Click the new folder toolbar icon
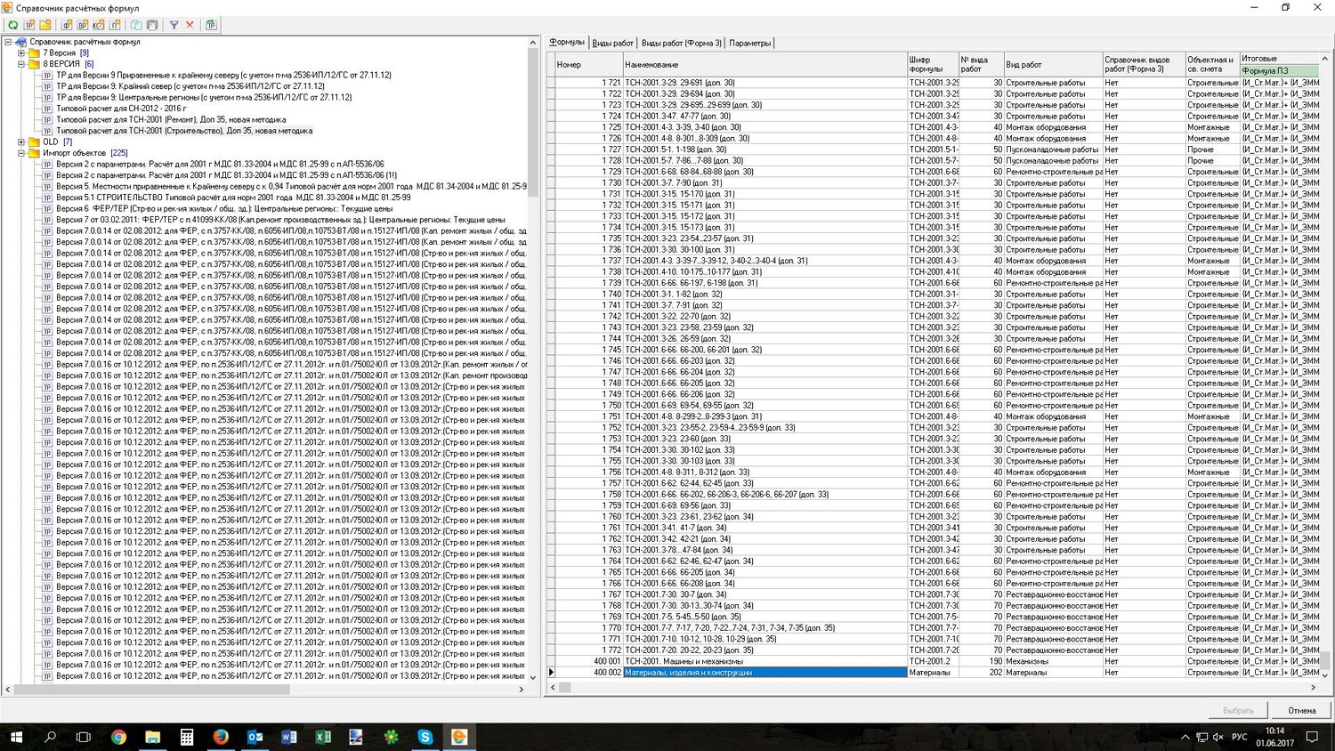Viewport: 1335px width, 751px height. (45, 25)
